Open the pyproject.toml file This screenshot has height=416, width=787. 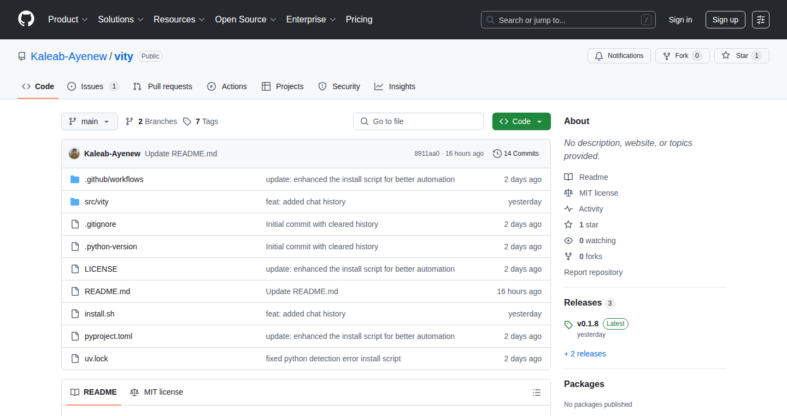tap(108, 336)
